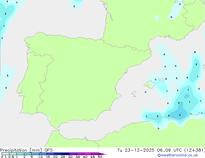
Task: Click the 20–25 mm legend color swatch
Action: (58, 154)
